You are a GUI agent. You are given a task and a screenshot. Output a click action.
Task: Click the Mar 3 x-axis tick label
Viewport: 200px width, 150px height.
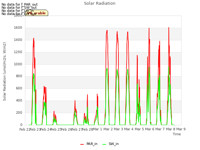click(x=118, y=129)
